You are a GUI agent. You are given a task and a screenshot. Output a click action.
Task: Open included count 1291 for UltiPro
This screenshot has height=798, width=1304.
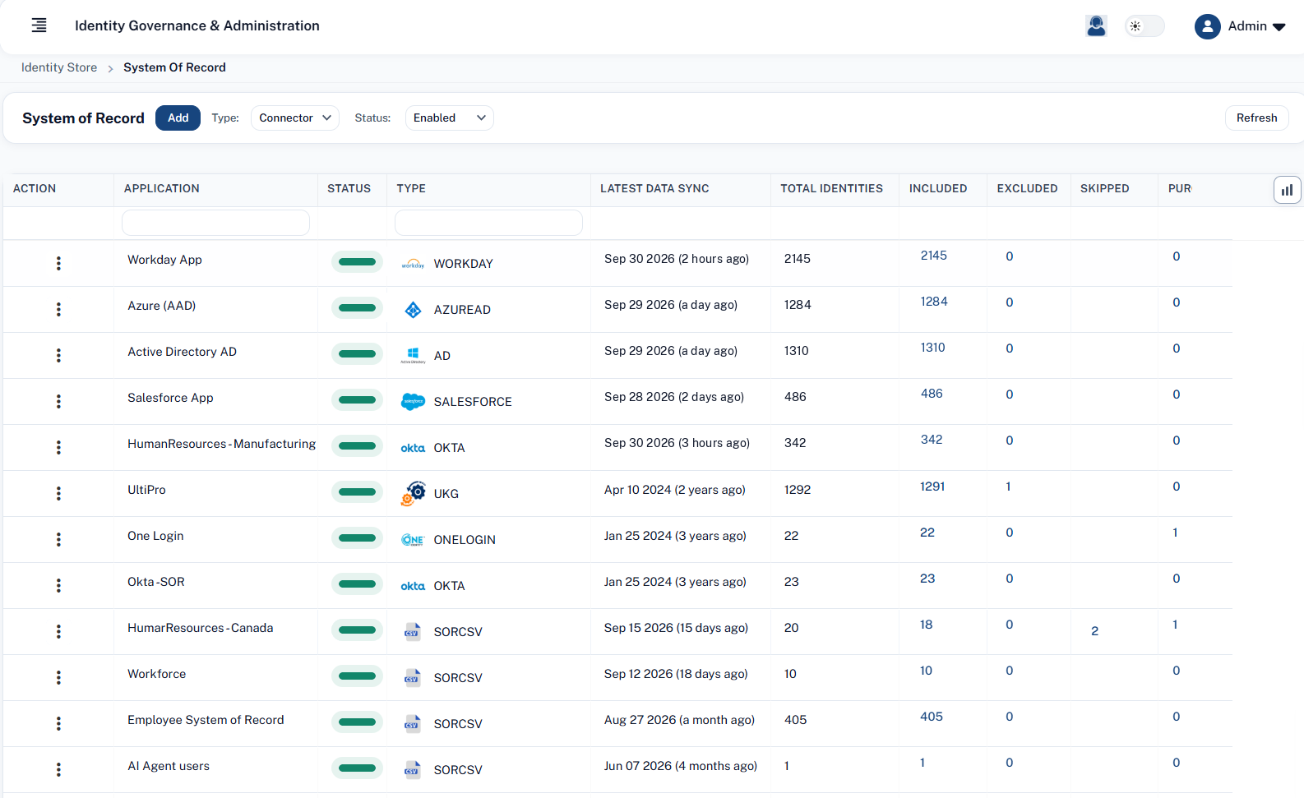[x=932, y=487]
